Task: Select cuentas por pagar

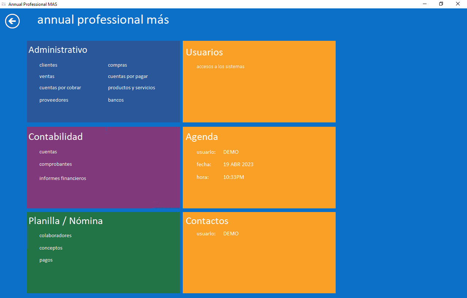Action: click(128, 77)
